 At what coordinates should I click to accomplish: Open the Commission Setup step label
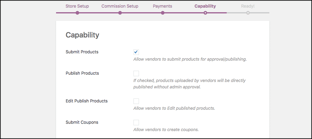click(x=120, y=6)
